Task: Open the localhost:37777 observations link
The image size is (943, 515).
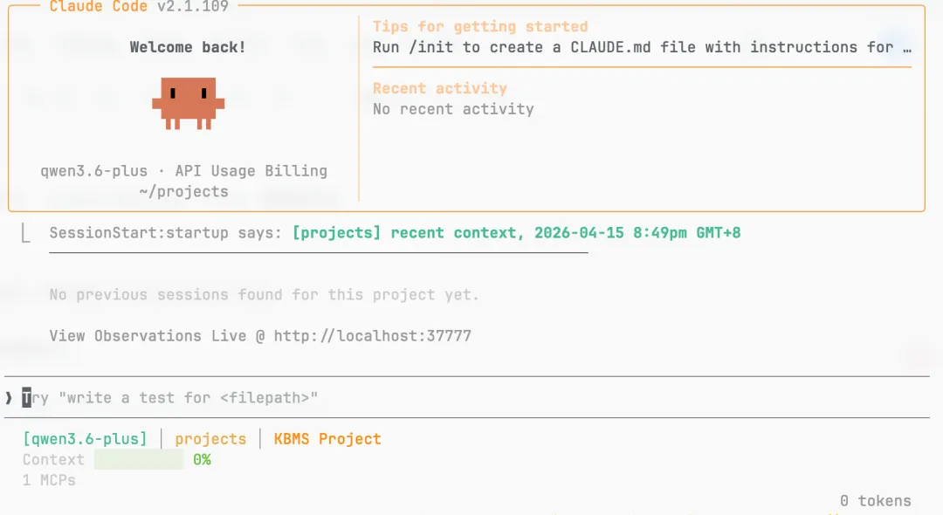Action: point(373,336)
